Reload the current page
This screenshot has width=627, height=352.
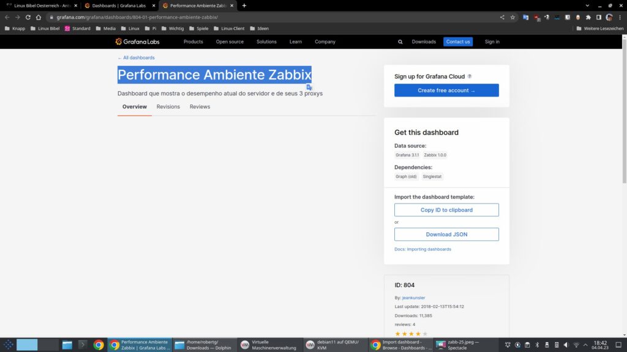(28, 17)
